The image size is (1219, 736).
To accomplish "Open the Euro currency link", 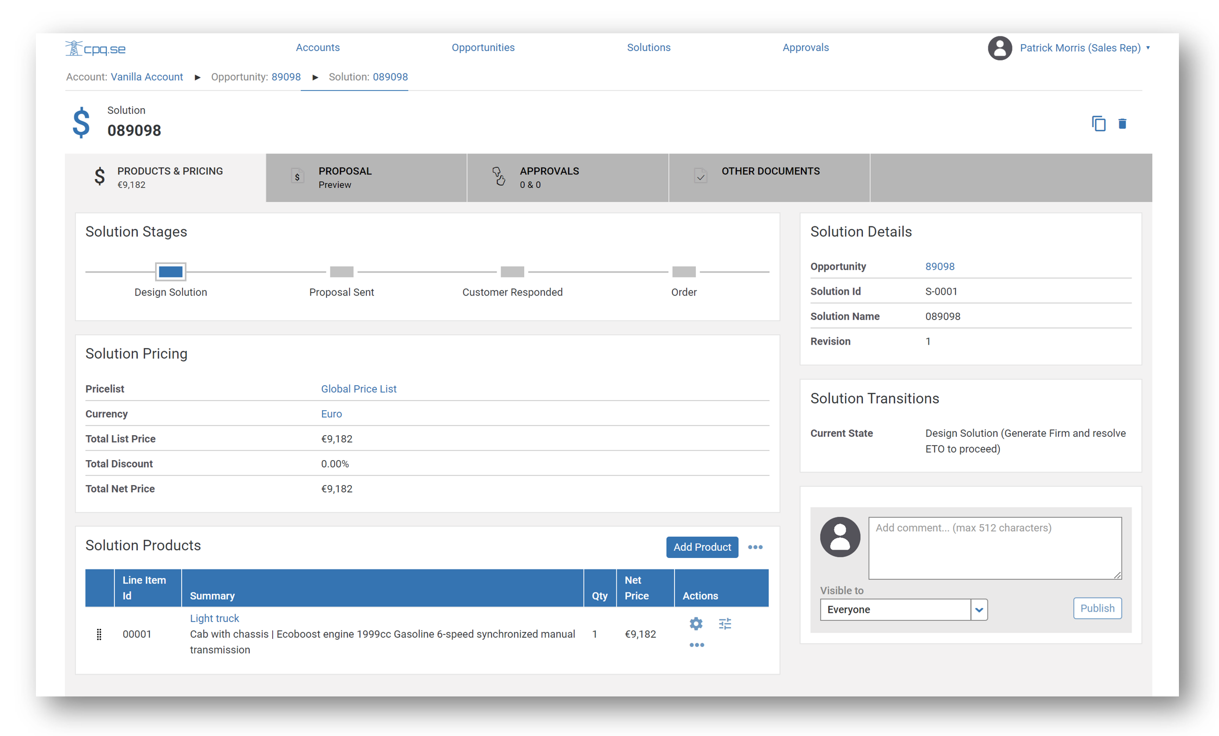I will 331,414.
